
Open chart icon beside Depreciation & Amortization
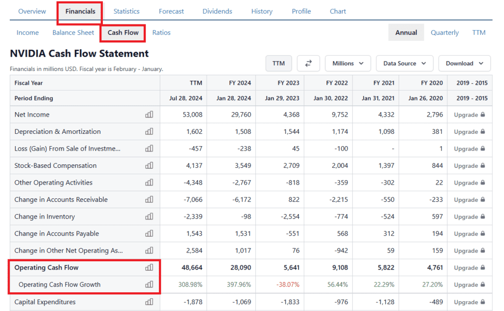[149, 132]
